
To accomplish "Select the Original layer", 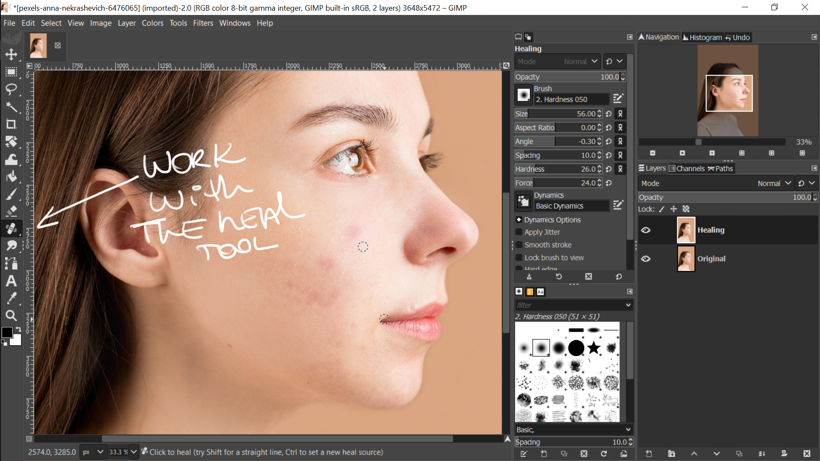I will pos(711,259).
